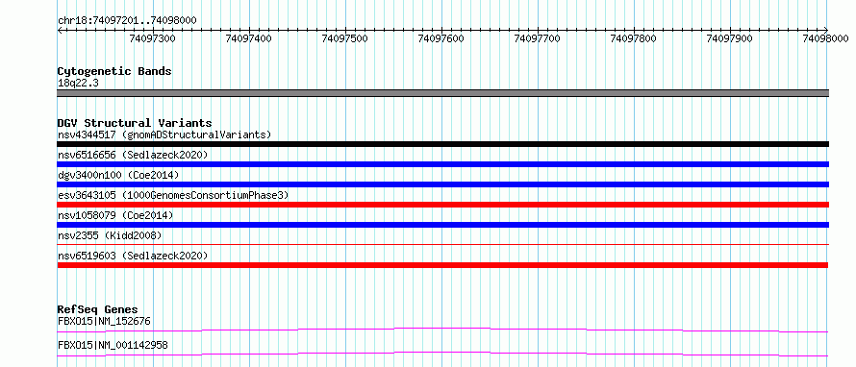
Task: Click the blue nsv1058079 variant bar
Action: pos(442,225)
